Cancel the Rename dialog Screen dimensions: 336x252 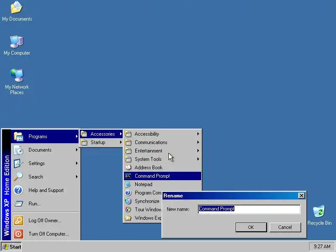click(285, 227)
